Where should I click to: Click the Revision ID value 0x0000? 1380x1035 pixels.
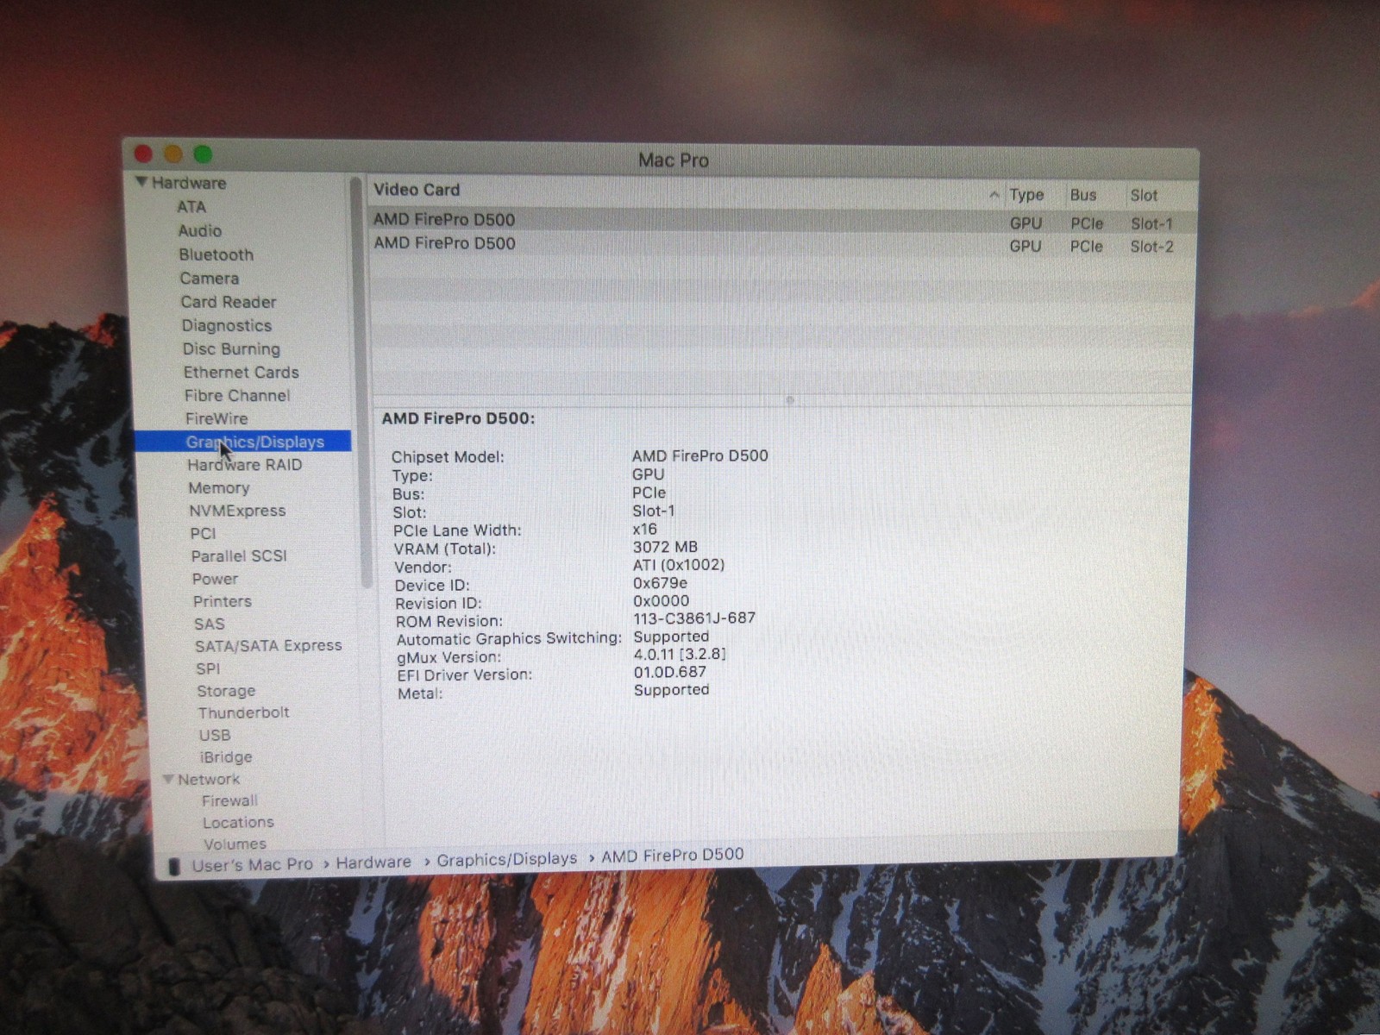tap(661, 601)
